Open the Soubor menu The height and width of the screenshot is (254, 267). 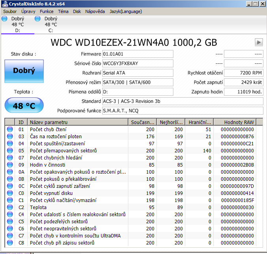tap(10, 11)
